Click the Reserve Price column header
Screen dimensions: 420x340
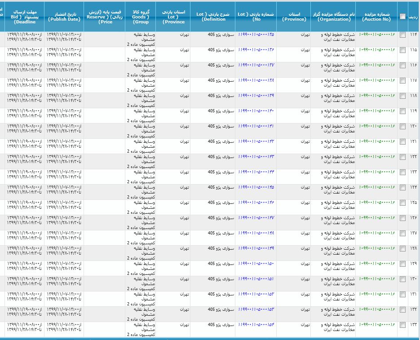104,17
